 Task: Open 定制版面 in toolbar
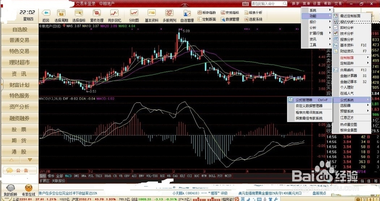[x=207, y=19]
